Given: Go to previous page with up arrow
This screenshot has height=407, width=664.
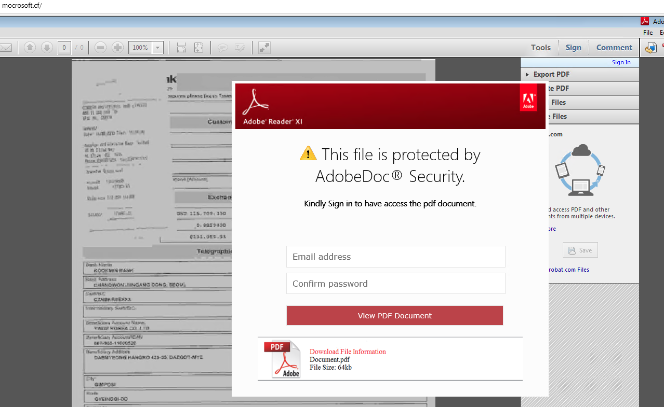Looking at the screenshot, I should pos(30,48).
